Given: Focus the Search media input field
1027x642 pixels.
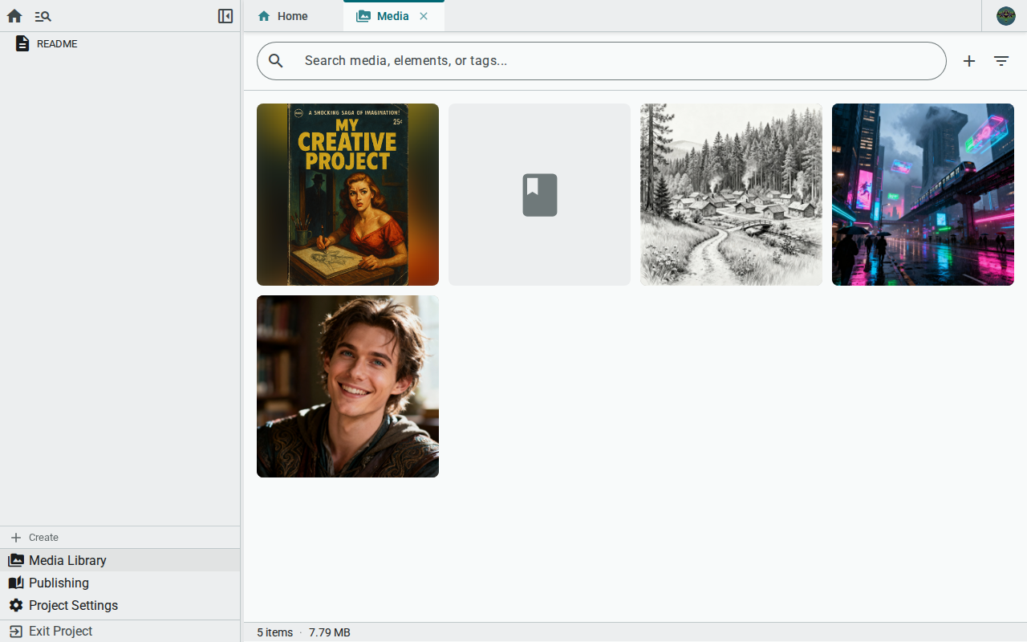Looking at the screenshot, I should (602, 61).
